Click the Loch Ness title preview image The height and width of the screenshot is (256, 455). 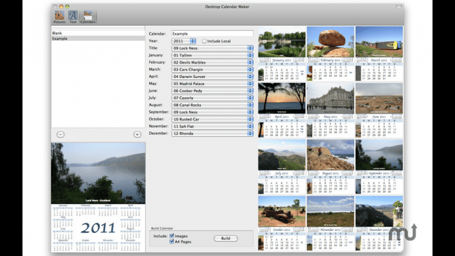pos(98,173)
